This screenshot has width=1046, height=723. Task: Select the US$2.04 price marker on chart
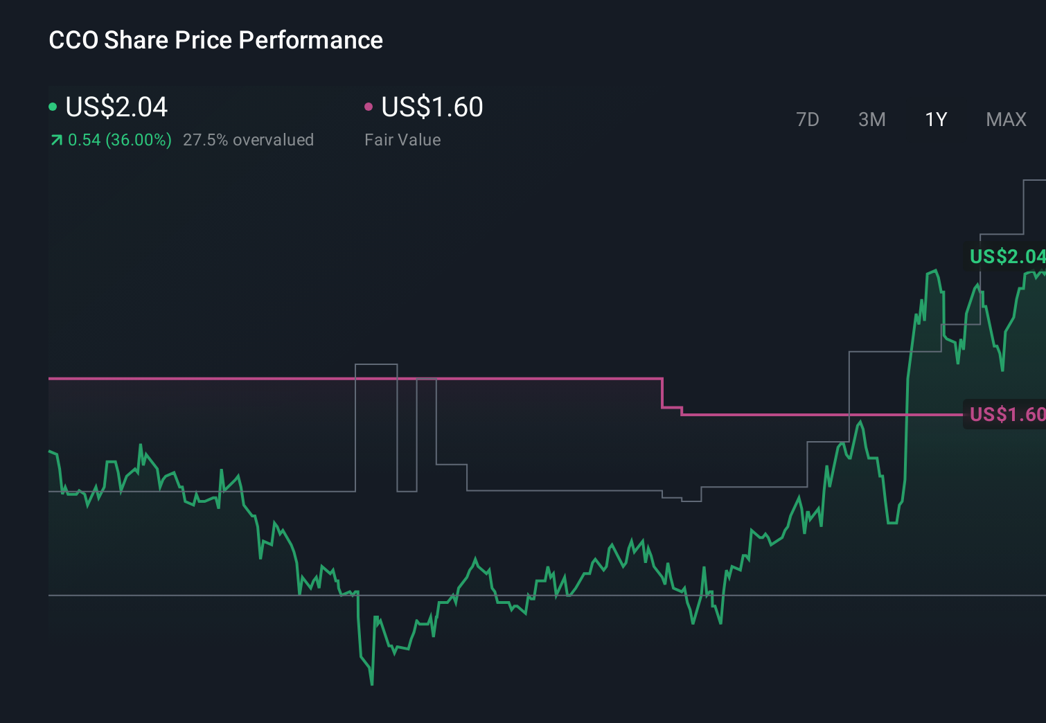1009,258
